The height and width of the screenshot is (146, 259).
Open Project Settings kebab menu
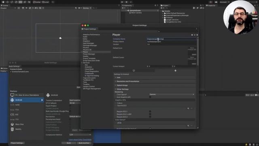click(x=196, y=29)
